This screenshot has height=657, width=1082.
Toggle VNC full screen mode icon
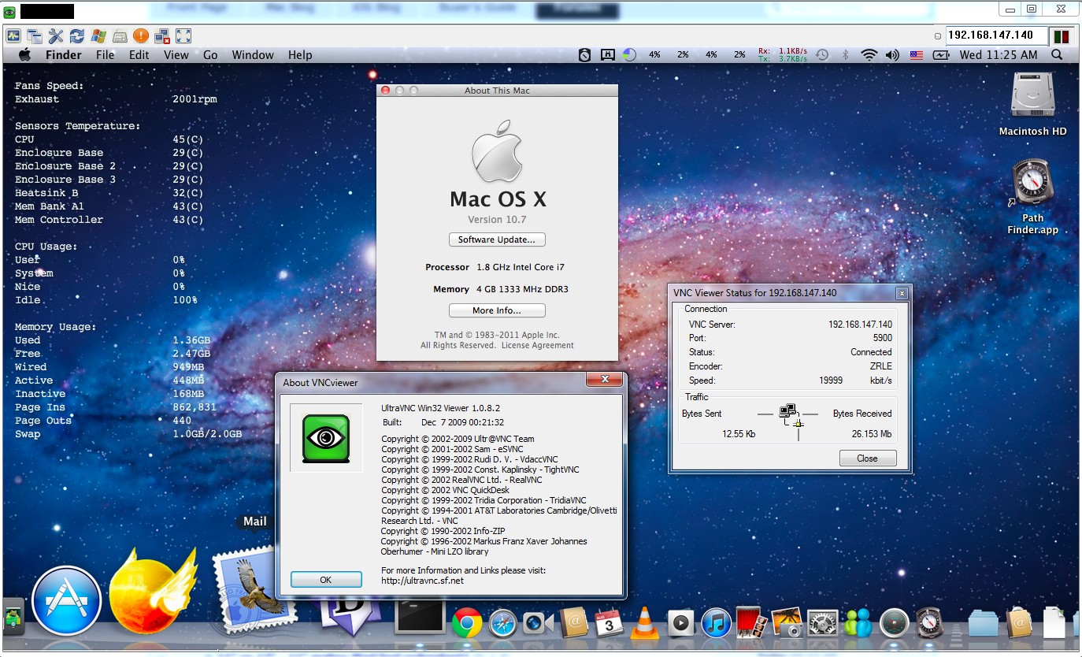pyautogui.click(x=183, y=36)
